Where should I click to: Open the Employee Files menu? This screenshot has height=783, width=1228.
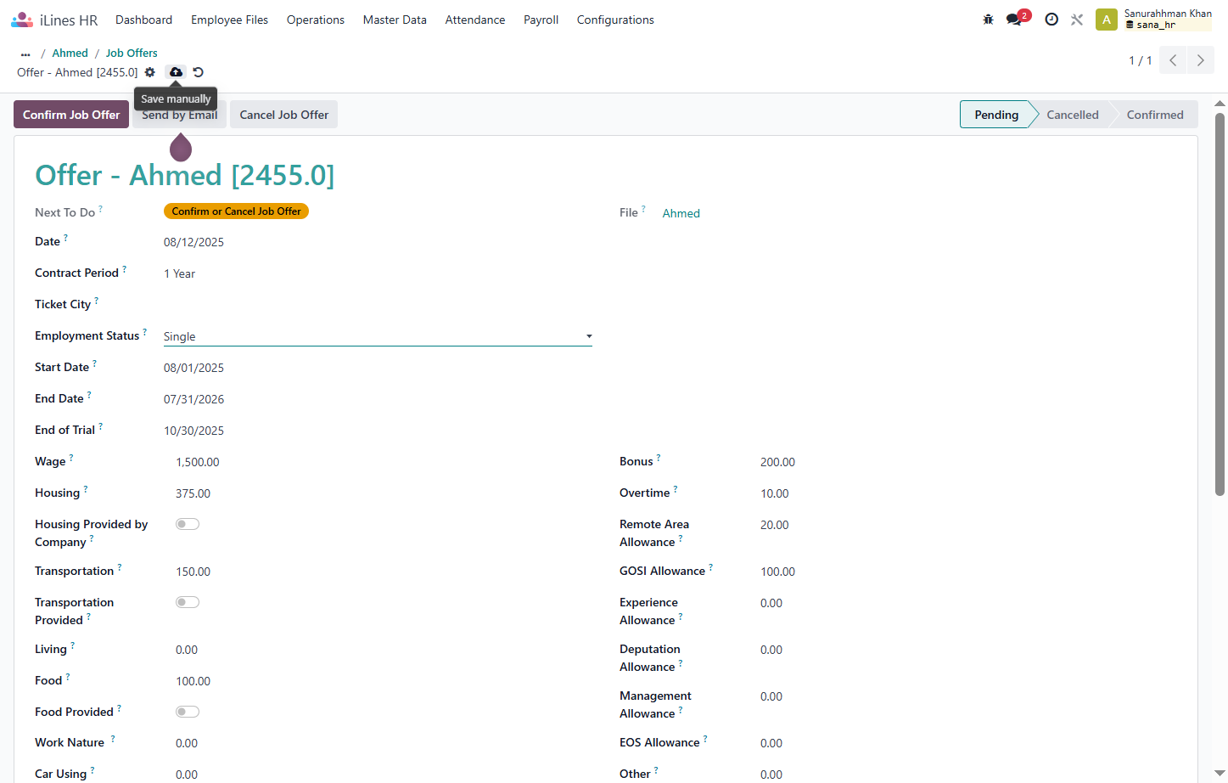tap(229, 20)
